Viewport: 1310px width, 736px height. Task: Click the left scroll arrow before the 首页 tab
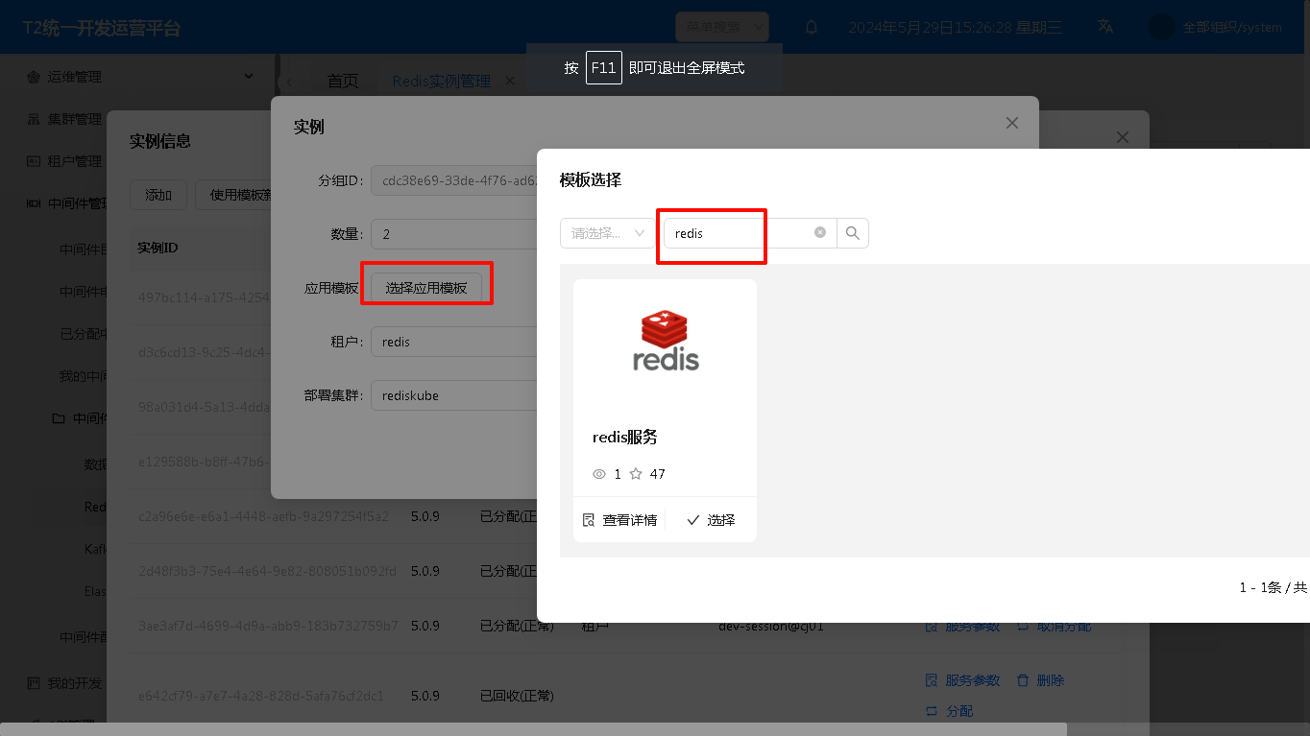[289, 82]
